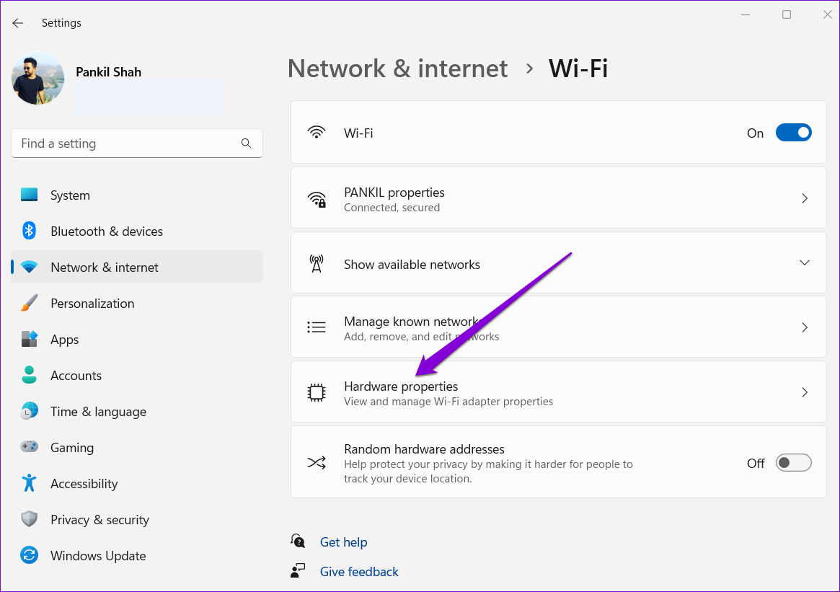Enable Random hardware addresses toggle
840x592 pixels.
793,463
